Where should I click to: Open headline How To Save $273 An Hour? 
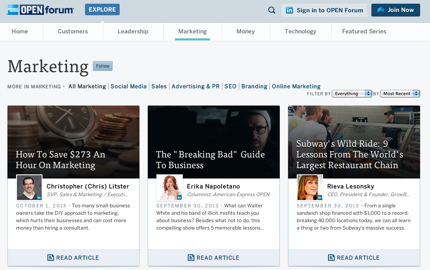pos(60,160)
